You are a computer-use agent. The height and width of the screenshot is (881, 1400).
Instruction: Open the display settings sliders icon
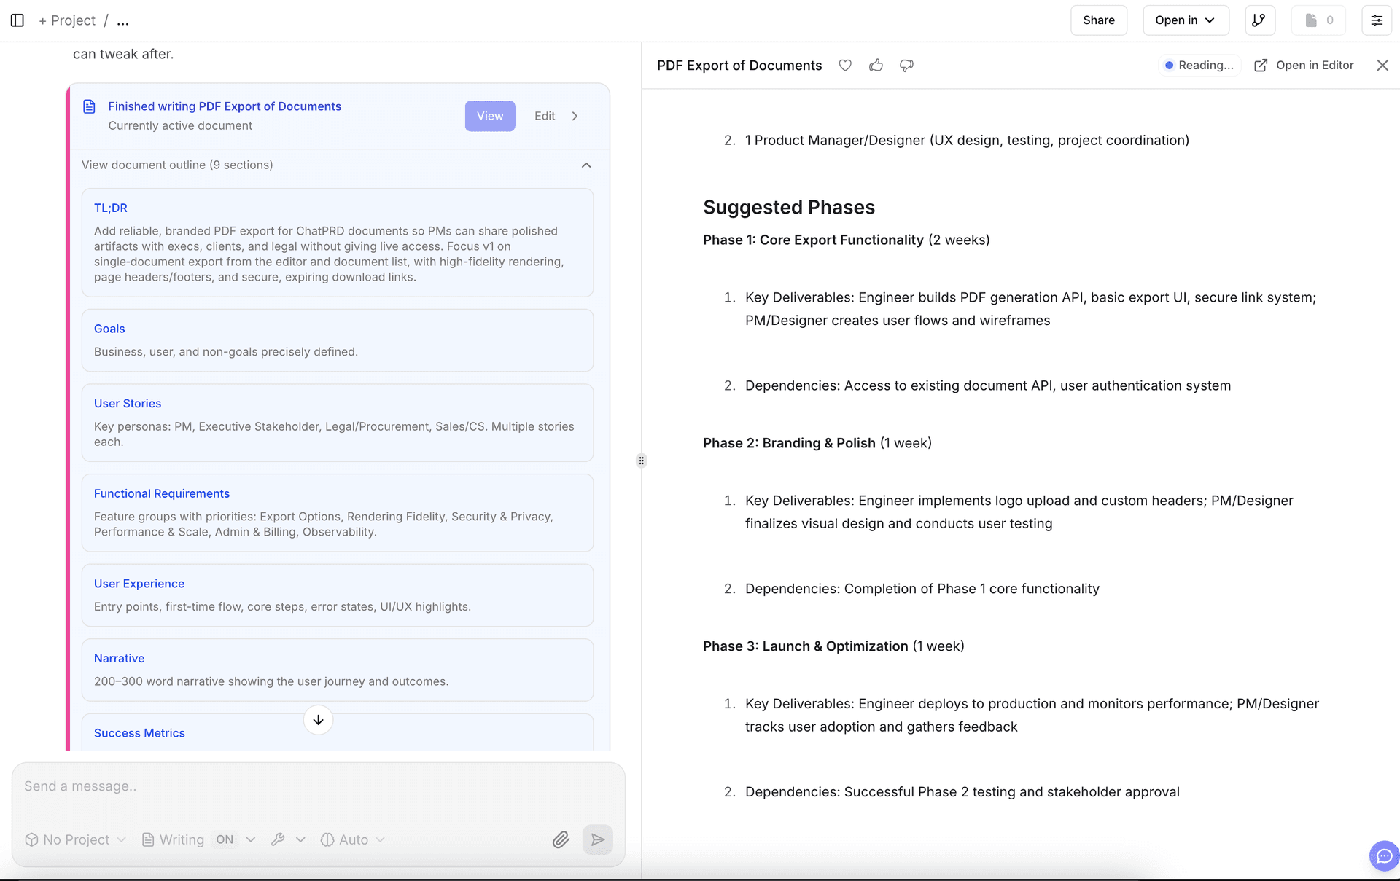click(x=1377, y=20)
